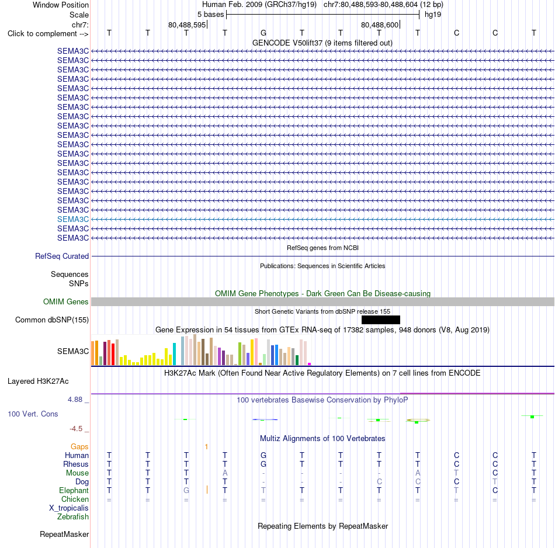Click the Scale label in the ruler
This screenshot has width=555, height=548.
pos(79,15)
